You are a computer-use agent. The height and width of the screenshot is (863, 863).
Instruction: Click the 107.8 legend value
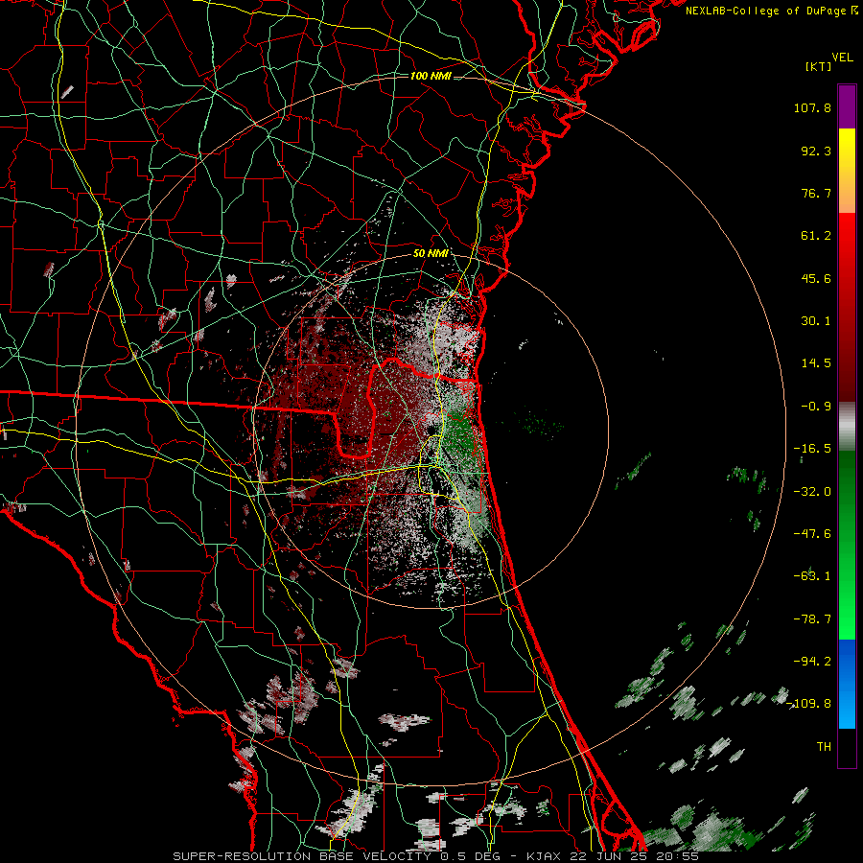[x=812, y=107]
